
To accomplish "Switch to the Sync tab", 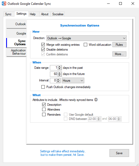I will (x=8, y=14).
